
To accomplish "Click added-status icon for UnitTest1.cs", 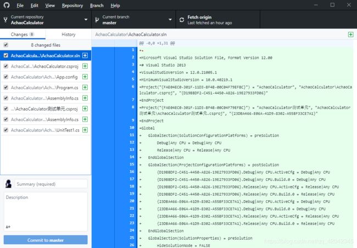I will pos(85,130).
